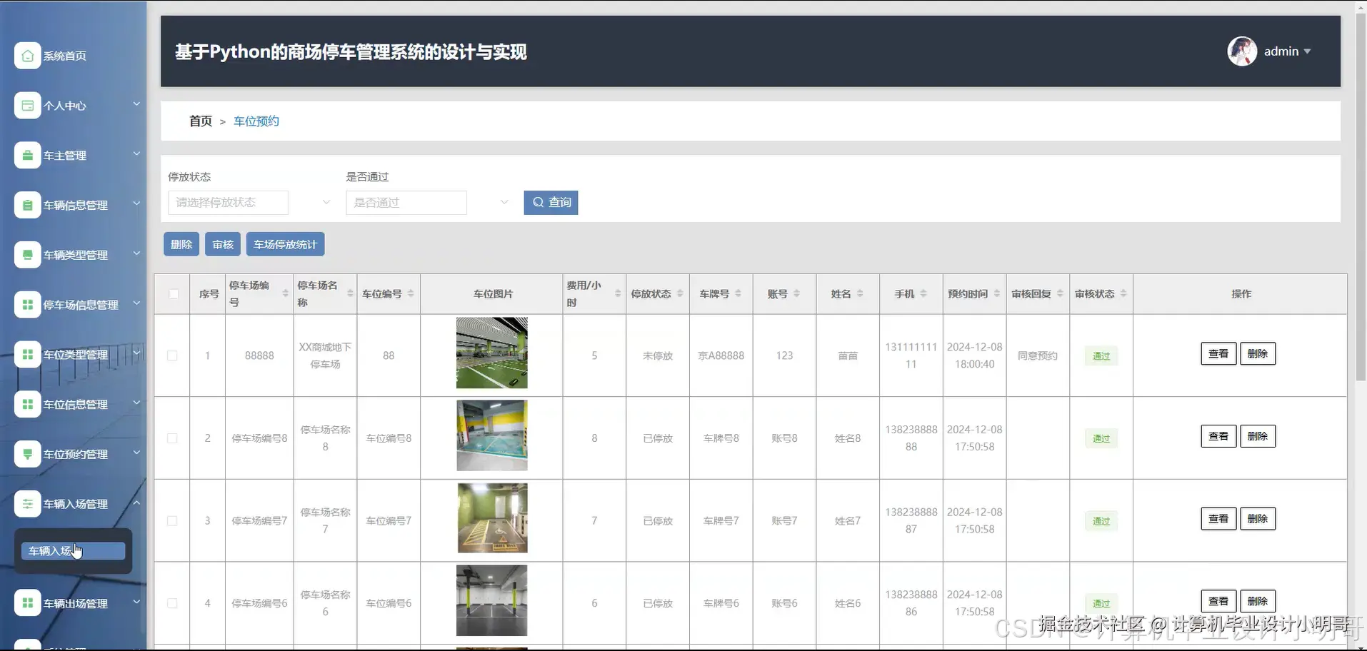
Task: Tick the select-all checkbox in table header
Action: (x=174, y=293)
